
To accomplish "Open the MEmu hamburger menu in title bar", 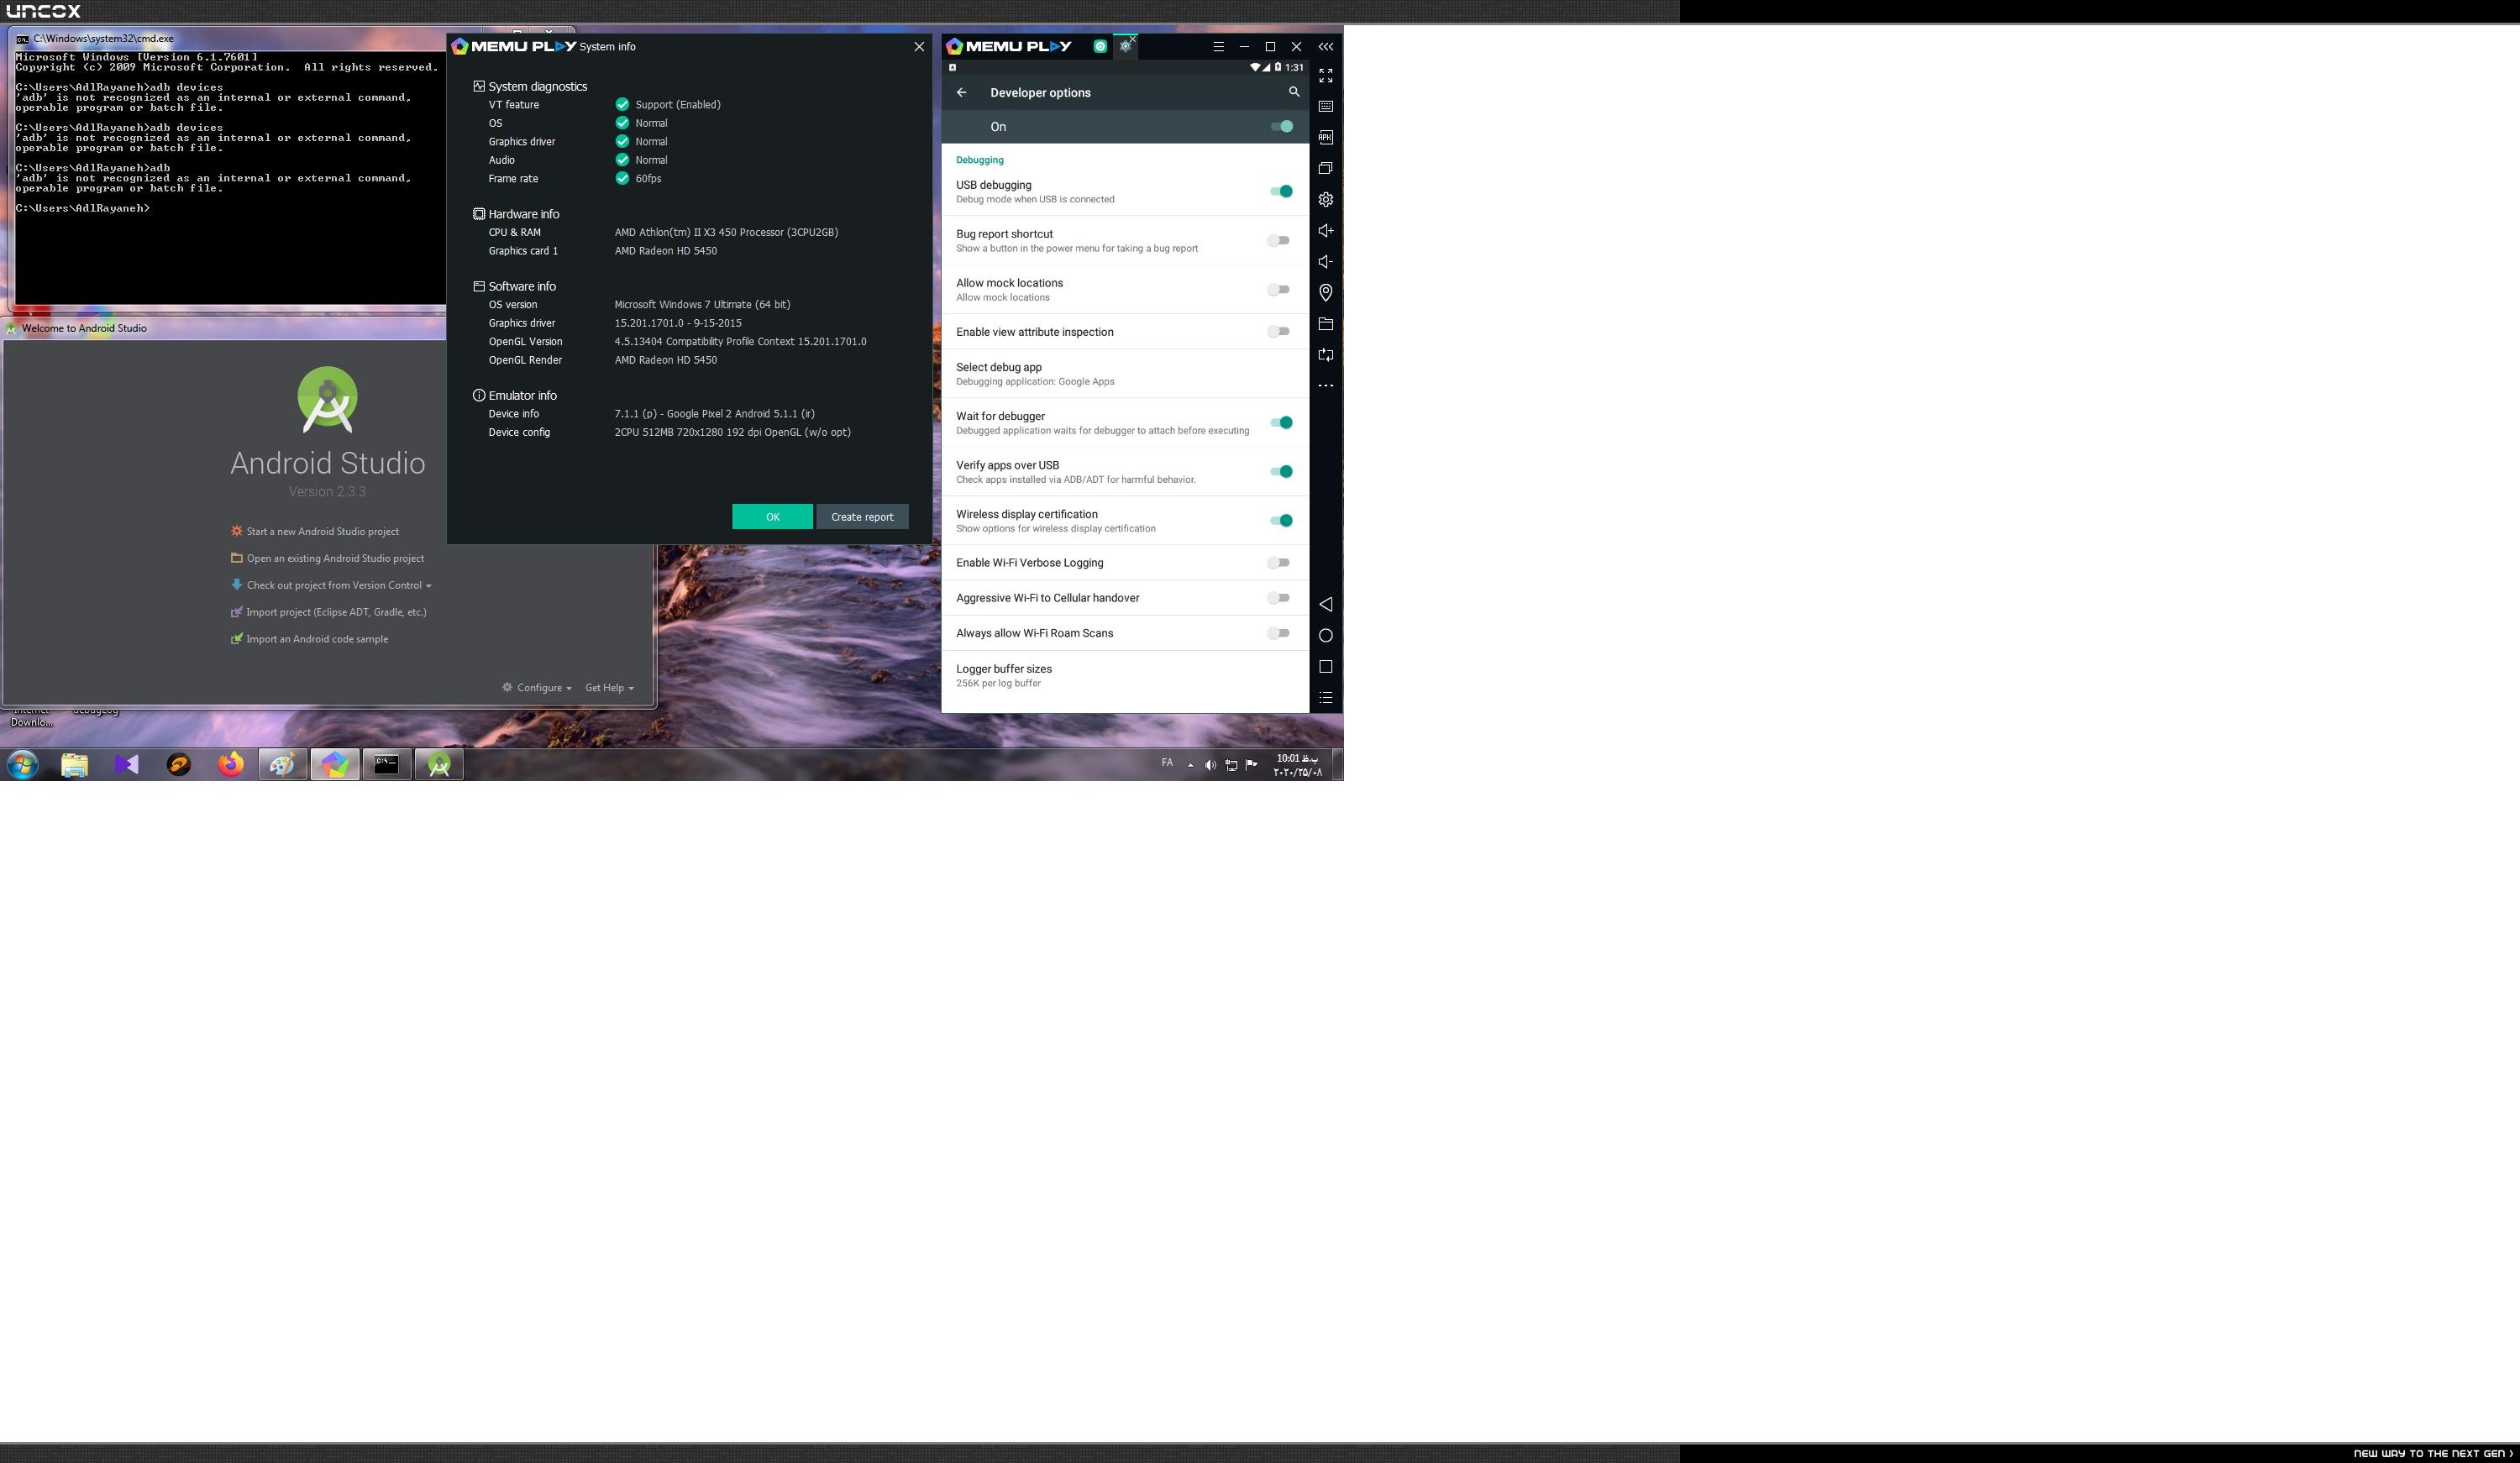I will 1218,46.
